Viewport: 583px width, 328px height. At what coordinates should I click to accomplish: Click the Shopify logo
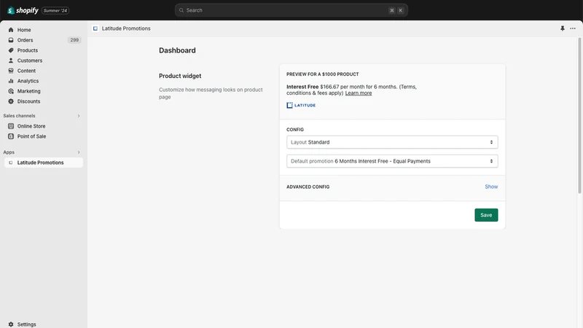click(23, 10)
